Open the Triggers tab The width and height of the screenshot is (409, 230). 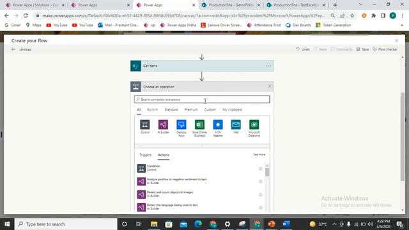pyautogui.click(x=145, y=155)
